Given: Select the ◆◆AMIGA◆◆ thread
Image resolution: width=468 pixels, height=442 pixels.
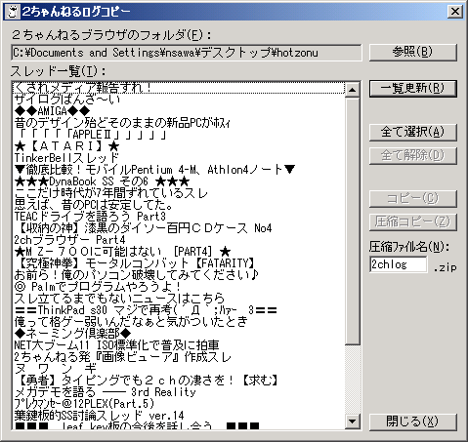Looking at the screenshot, I should click(x=52, y=111).
